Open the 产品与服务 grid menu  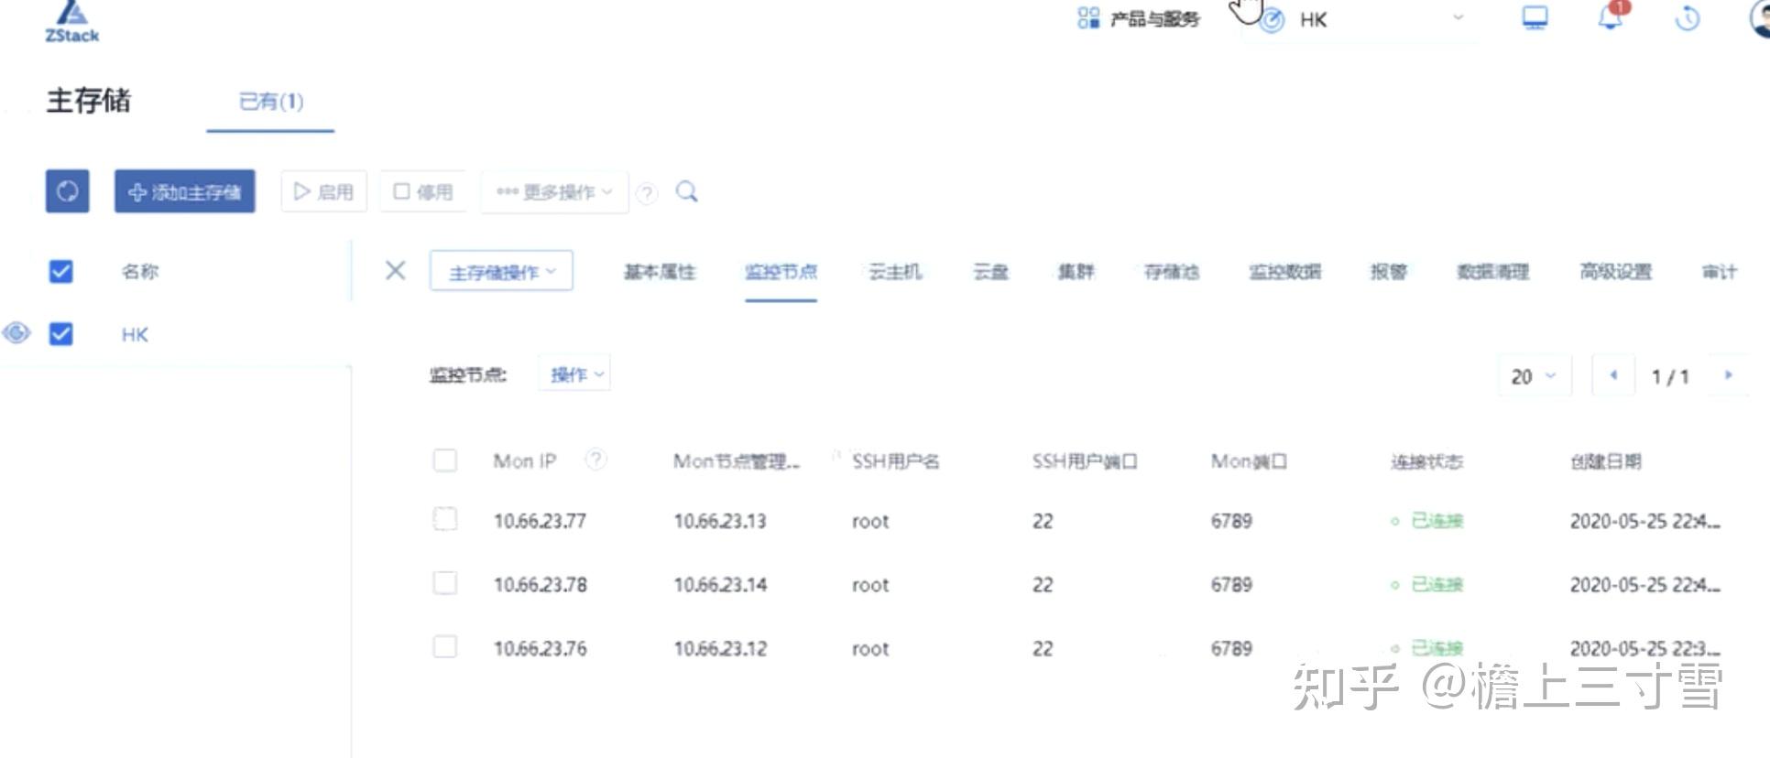(1138, 18)
